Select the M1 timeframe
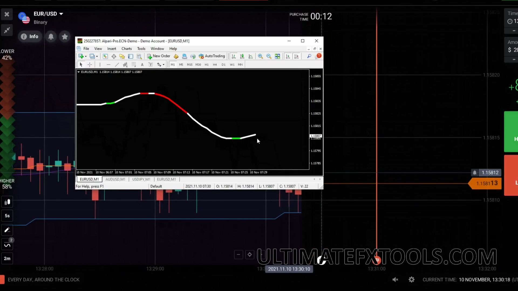The image size is (518, 291). (173, 64)
